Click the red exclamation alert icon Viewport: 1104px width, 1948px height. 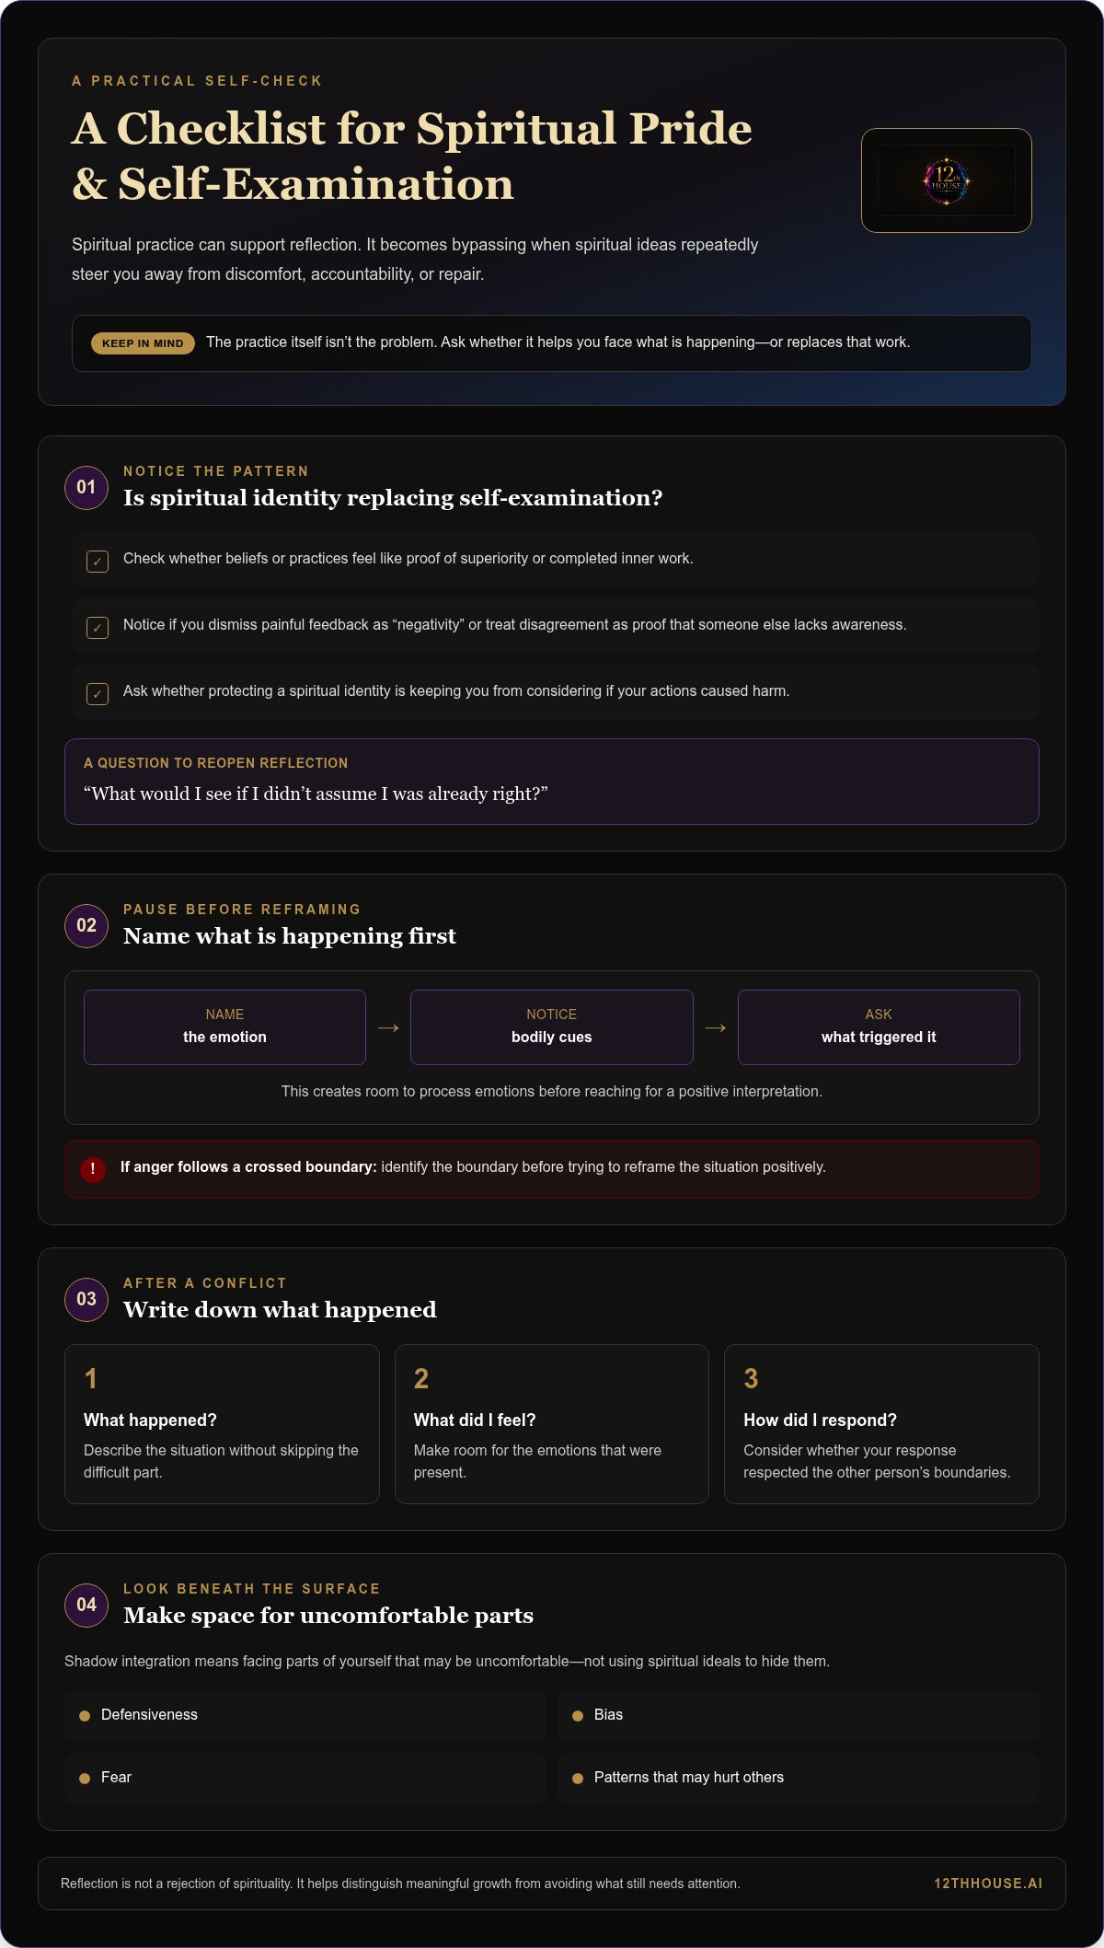pyautogui.click(x=93, y=1168)
